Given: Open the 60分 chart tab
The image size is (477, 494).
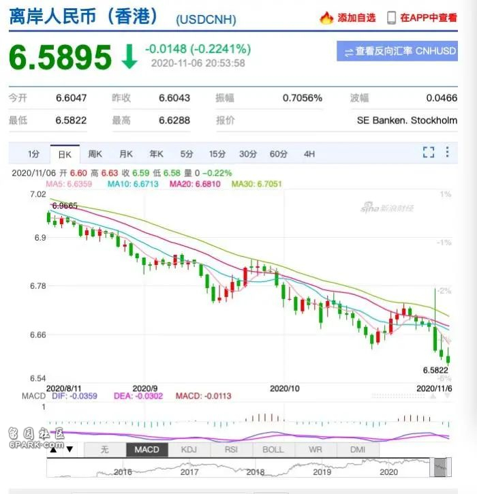Looking at the screenshot, I should click(279, 154).
